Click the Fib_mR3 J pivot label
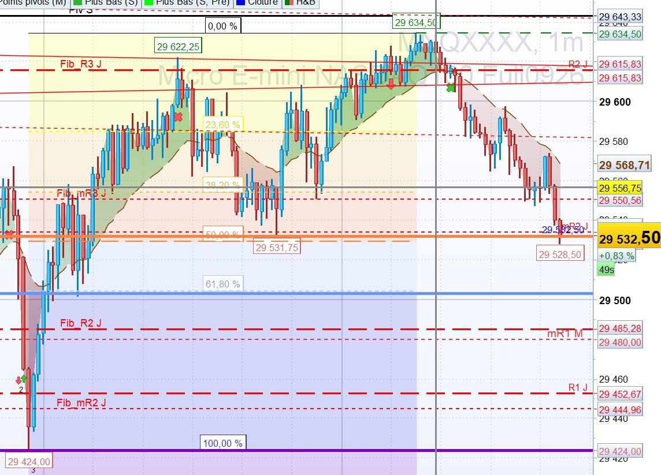Image resolution: width=661 pixels, height=475 pixels. point(81,193)
